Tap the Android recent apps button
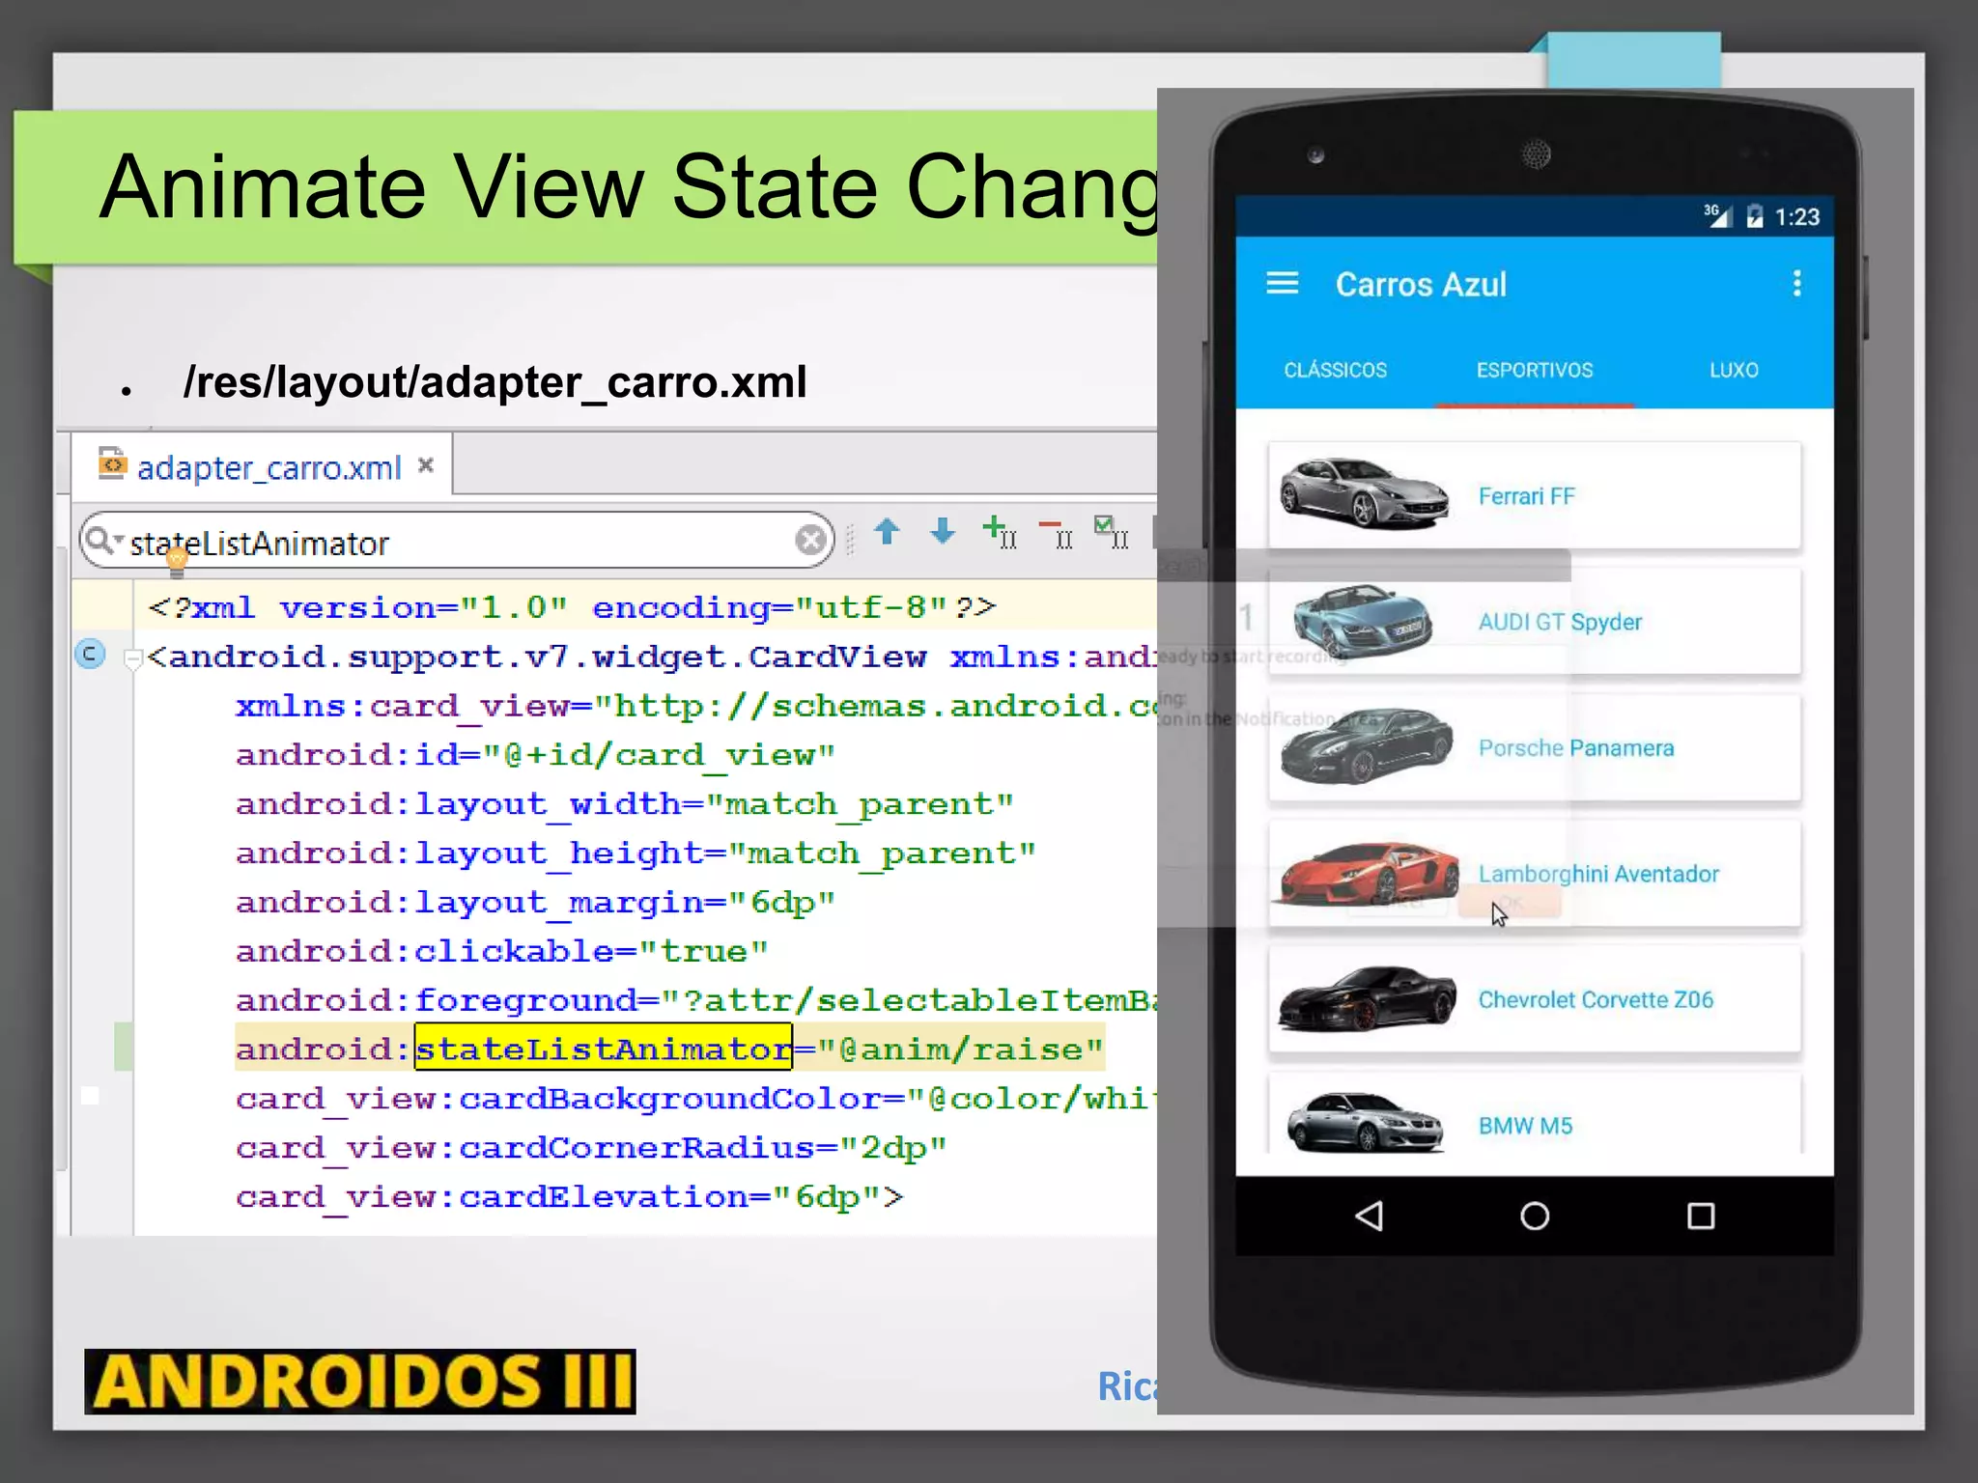This screenshot has height=1483, width=1978. coord(1701,1216)
